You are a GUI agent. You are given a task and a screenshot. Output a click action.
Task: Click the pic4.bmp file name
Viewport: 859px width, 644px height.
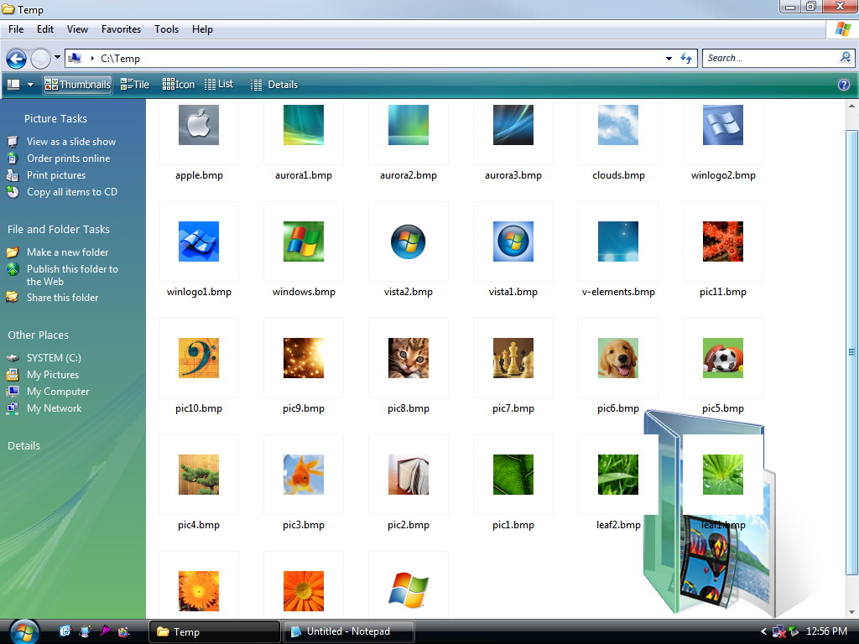(x=199, y=525)
